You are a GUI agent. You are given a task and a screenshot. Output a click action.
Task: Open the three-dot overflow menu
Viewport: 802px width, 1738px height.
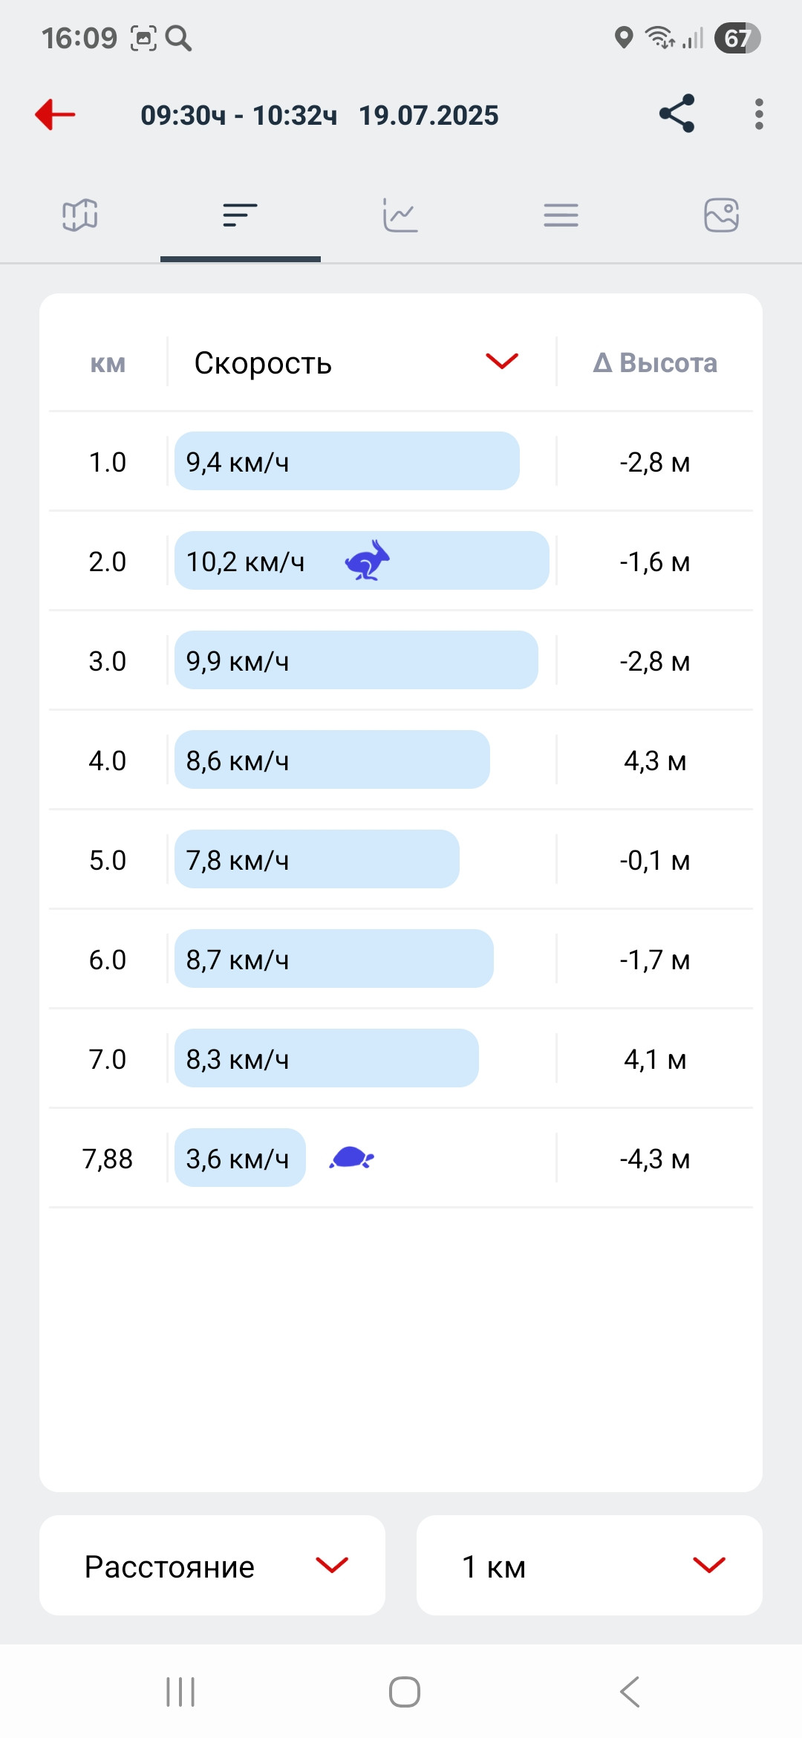click(x=758, y=114)
